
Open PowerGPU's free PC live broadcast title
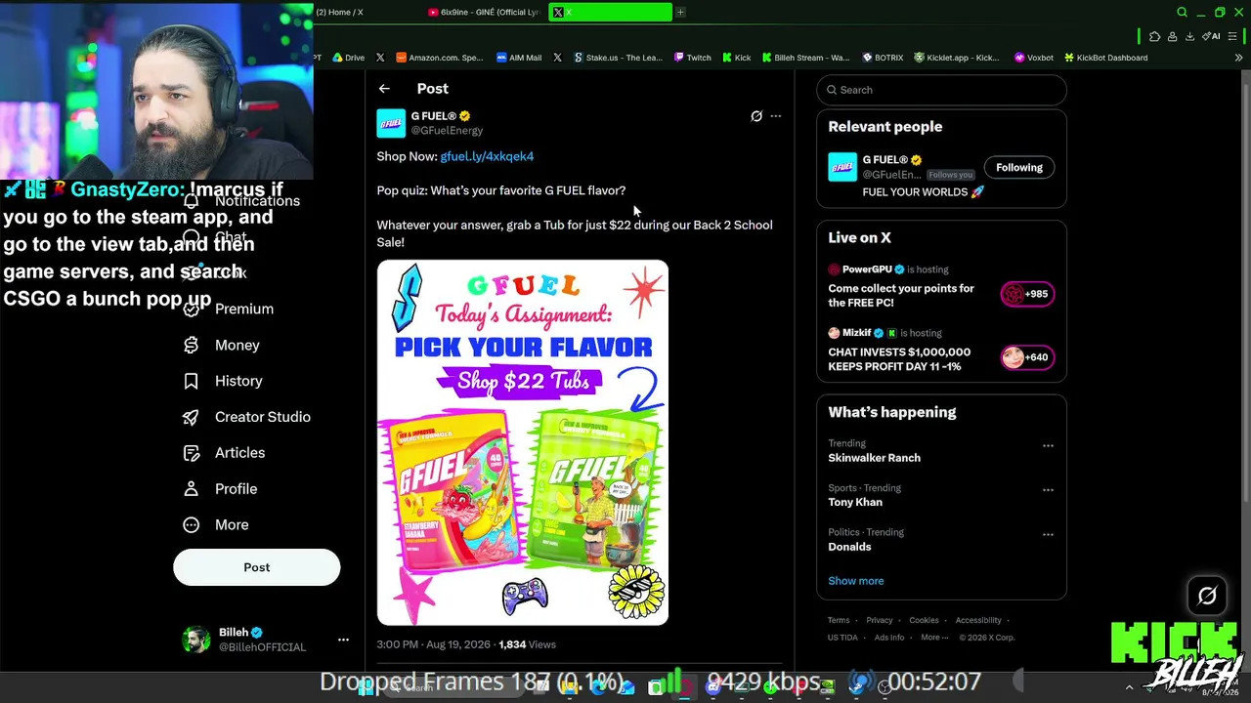(901, 296)
